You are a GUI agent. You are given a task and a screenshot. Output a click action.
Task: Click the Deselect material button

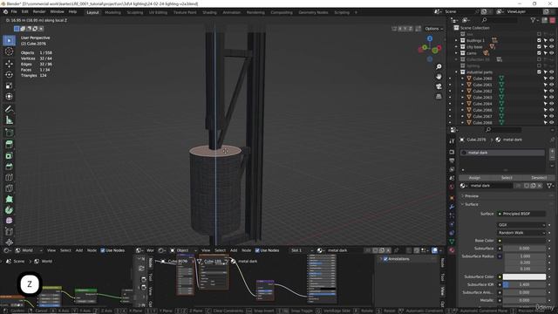539,177
